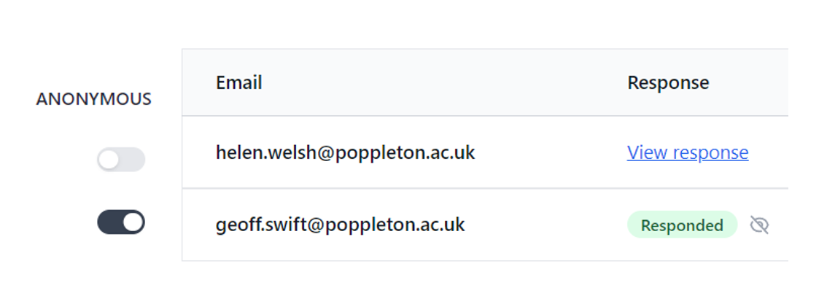Select the table row for Geoff Swift
This screenshot has width=827, height=296.
click(x=485, y=225)
